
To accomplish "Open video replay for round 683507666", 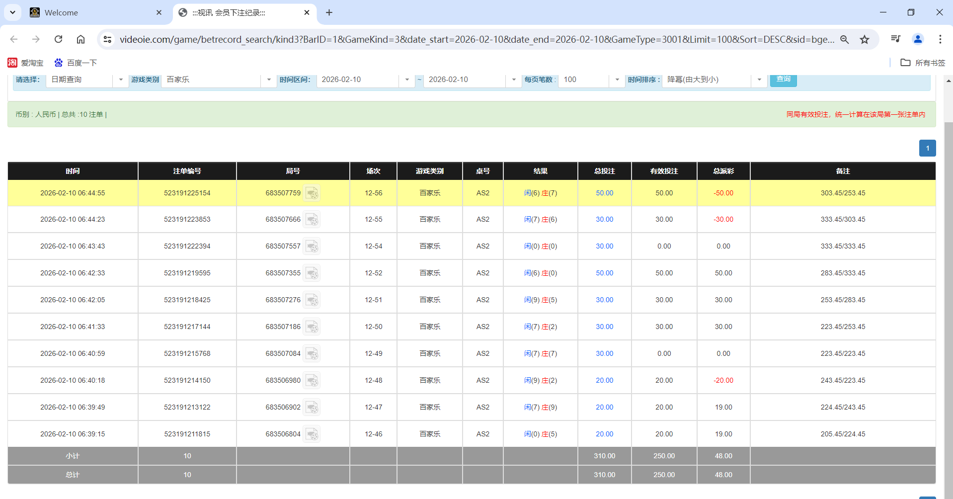I will pos(313,219).
